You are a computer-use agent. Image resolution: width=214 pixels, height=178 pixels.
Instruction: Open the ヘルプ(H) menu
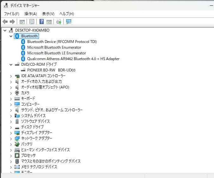click(67, 14)
